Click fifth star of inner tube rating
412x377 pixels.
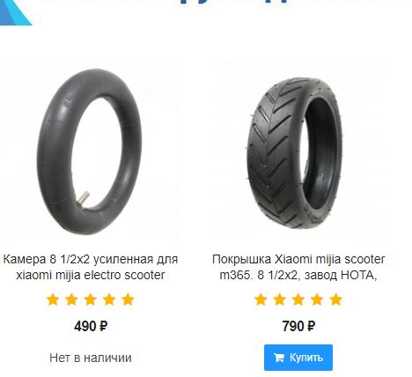coord(128,299)
